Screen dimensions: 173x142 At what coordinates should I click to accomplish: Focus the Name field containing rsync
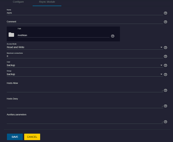[x=85, y=13]
